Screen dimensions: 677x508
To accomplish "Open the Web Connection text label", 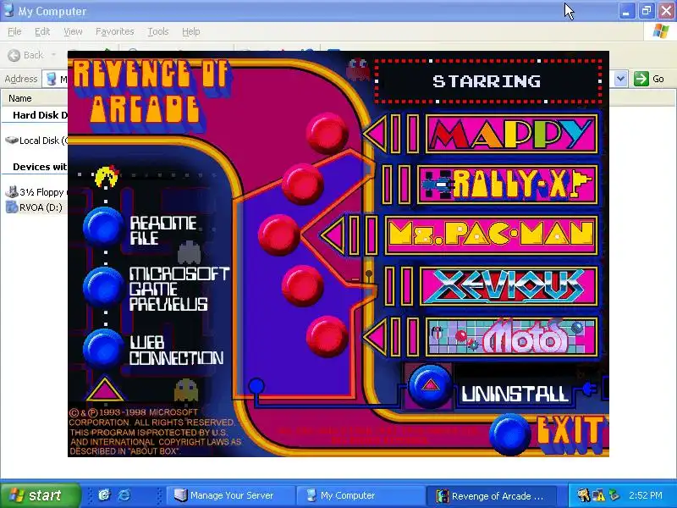I will 176,350.
